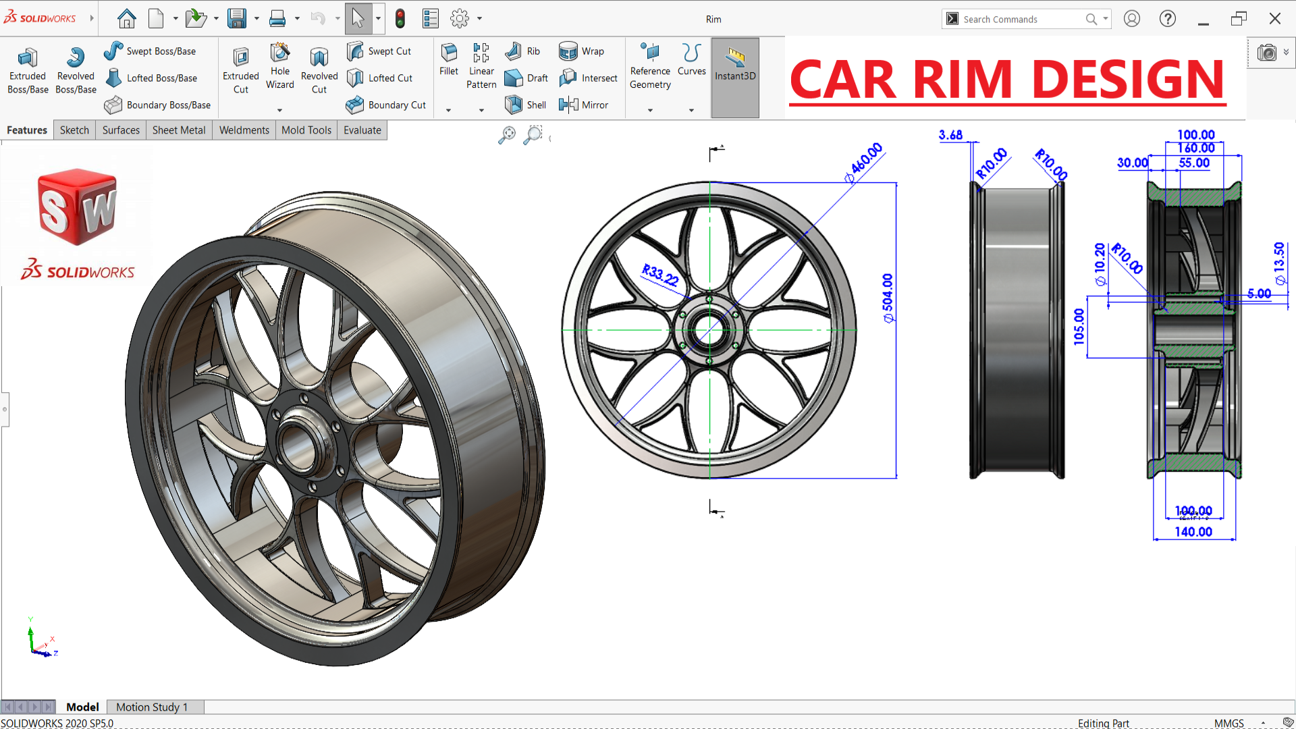Open the Options gear dropdown arrow

point(480,19)
